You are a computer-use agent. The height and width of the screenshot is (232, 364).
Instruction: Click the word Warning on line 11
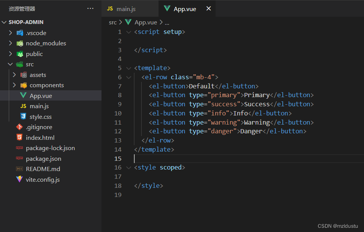pos(257,122)
